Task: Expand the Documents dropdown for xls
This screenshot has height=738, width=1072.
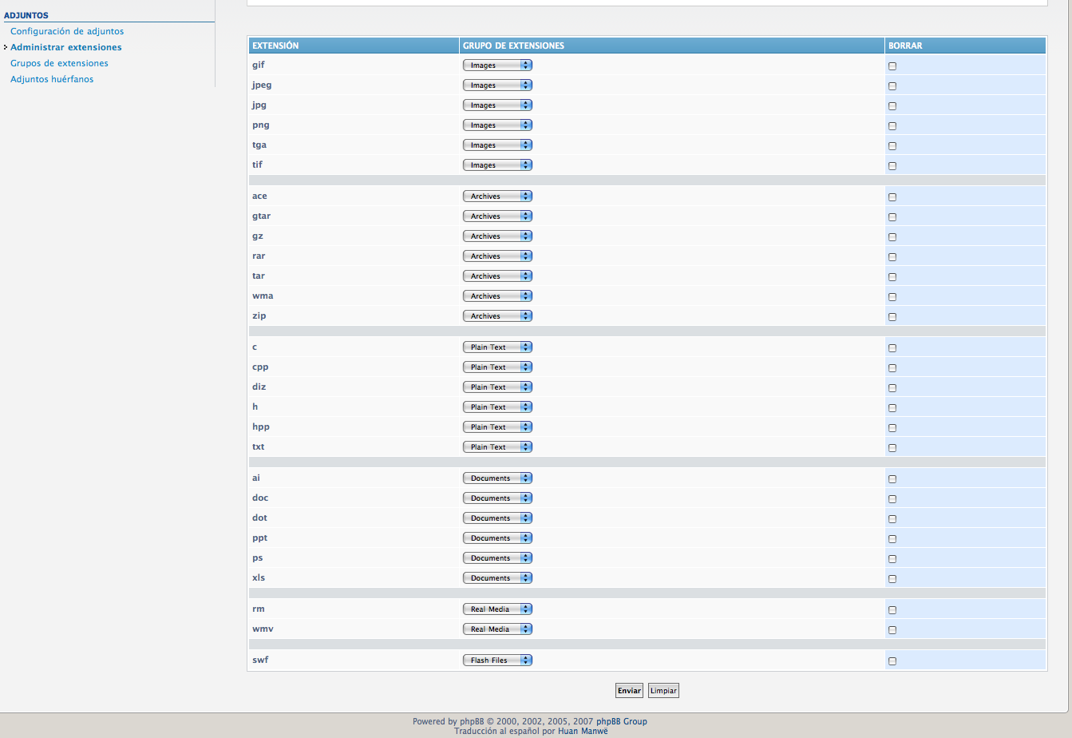Action: 497,578
